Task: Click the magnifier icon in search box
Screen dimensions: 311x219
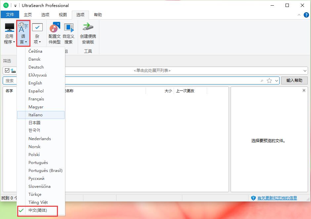Action: point(262,81)
